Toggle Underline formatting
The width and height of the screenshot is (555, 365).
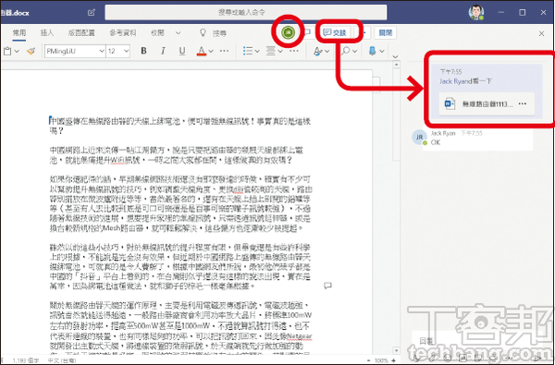(182, 51)
